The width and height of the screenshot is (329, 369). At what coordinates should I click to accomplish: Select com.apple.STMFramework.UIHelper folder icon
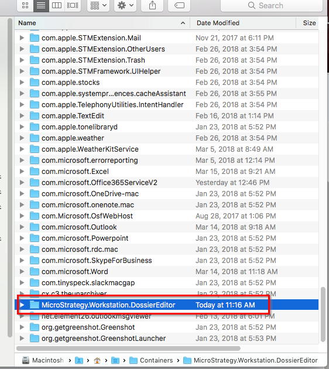click(x=35, y=71)
